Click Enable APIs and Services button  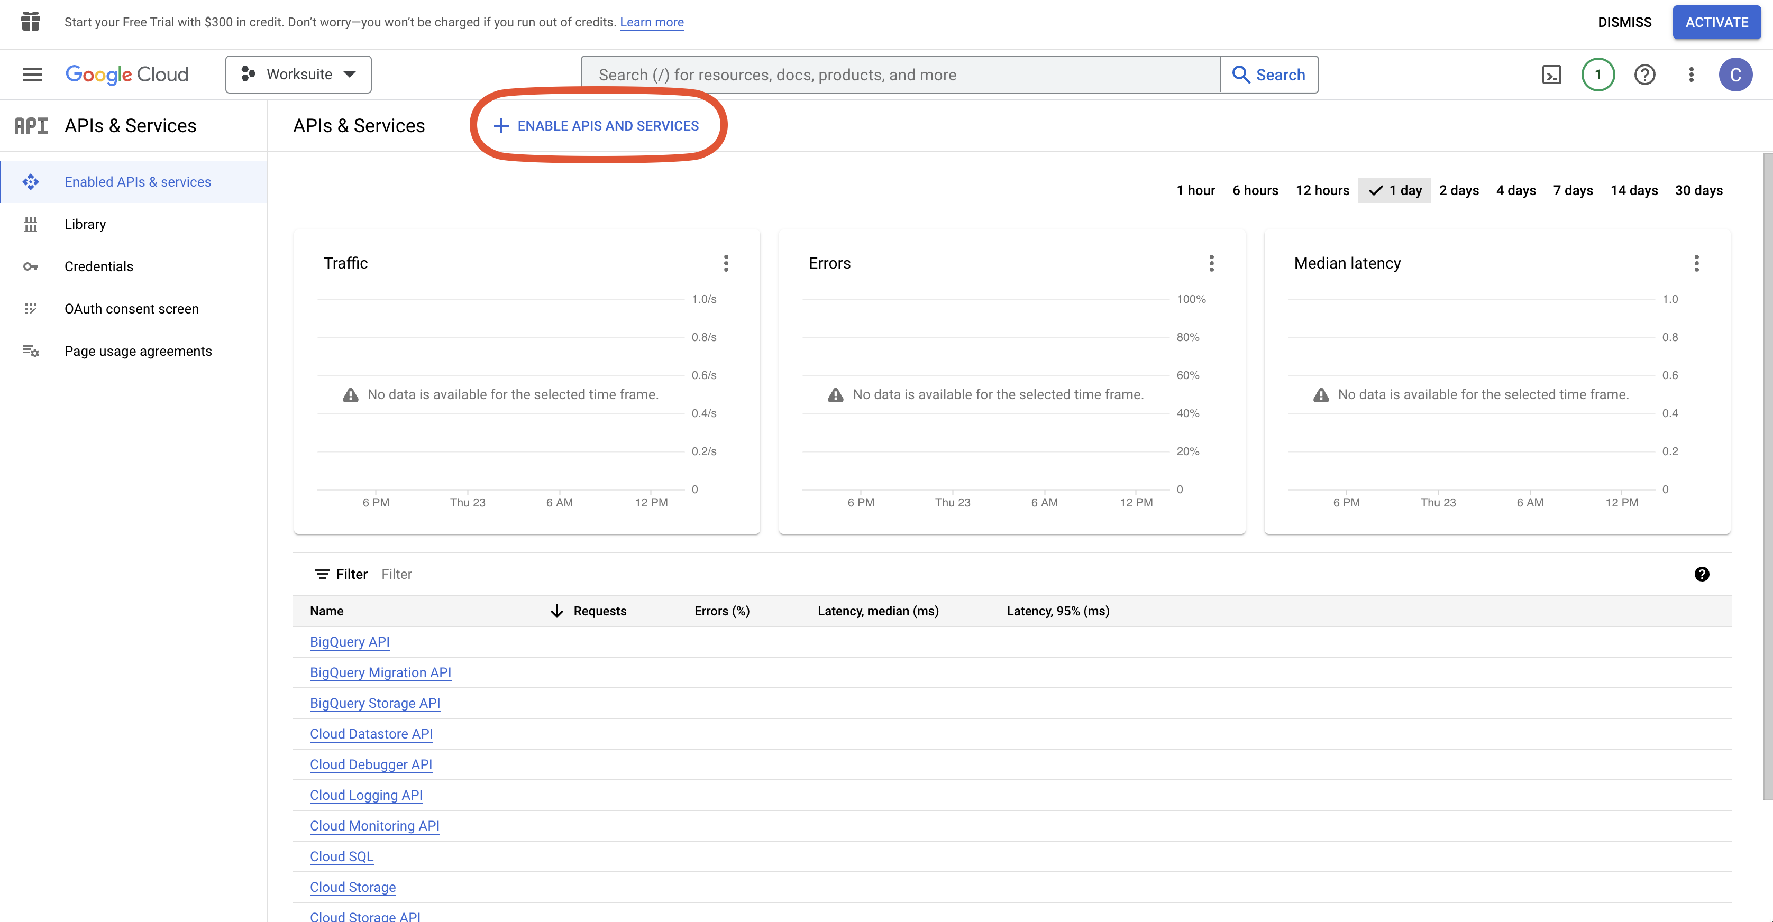596,126
